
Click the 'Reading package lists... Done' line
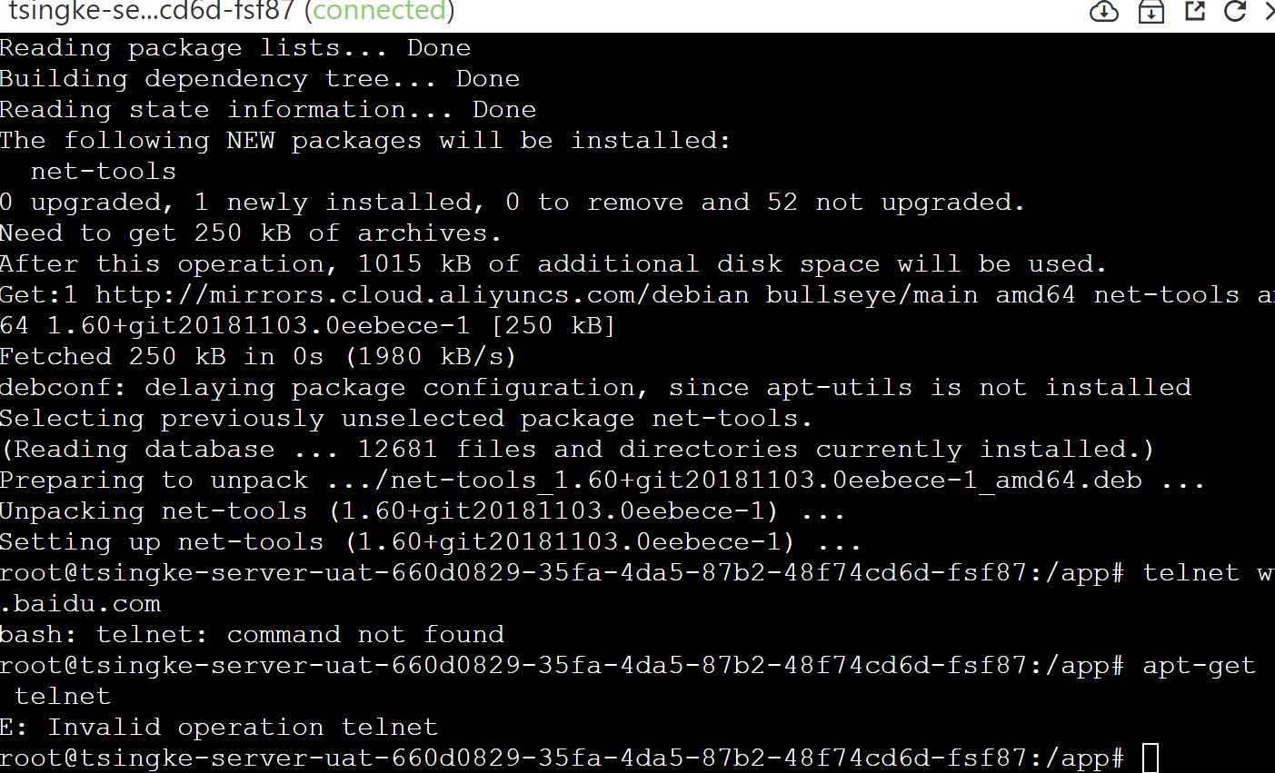tap(235, 48)
